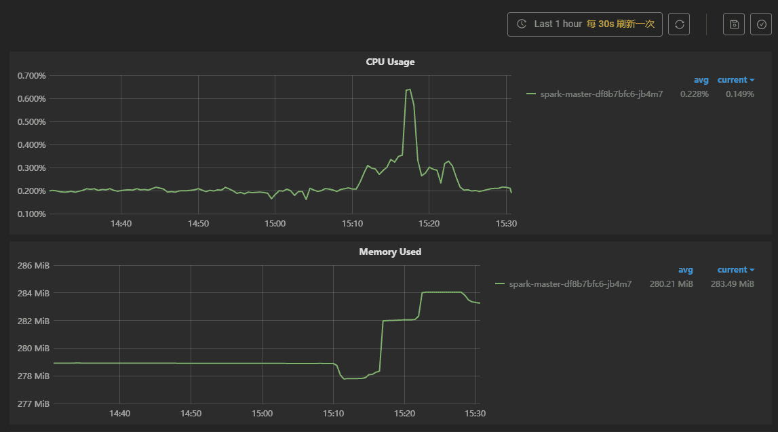Click the CPU spike peak near 15:17
Screen dimensions: 778x432
coord(408,90)
